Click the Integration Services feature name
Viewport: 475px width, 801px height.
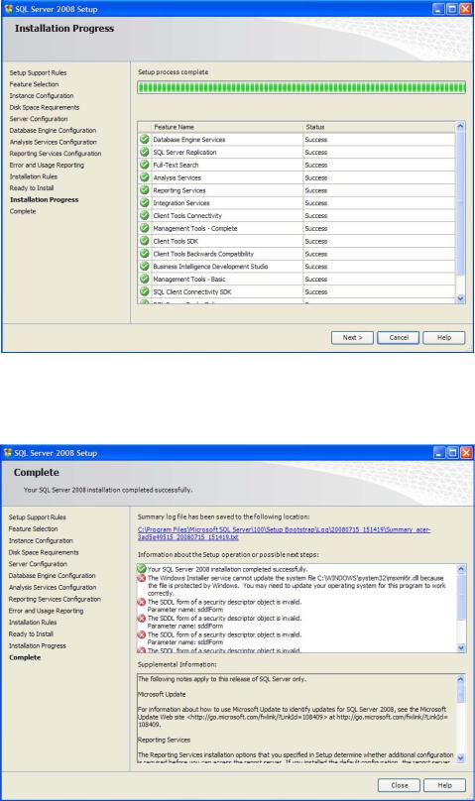[180, 203]
